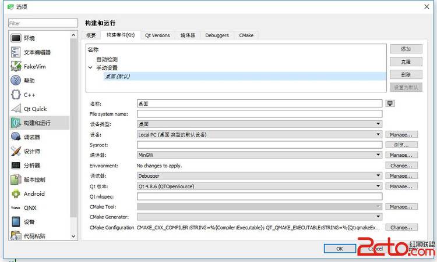
Task: Click Manage button next to Debugger
Action: click(401, 175)
